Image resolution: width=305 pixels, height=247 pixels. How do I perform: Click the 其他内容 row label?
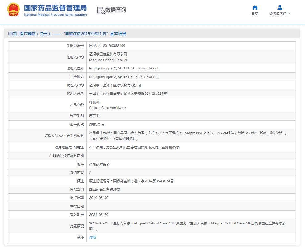(x=77, y=172)
